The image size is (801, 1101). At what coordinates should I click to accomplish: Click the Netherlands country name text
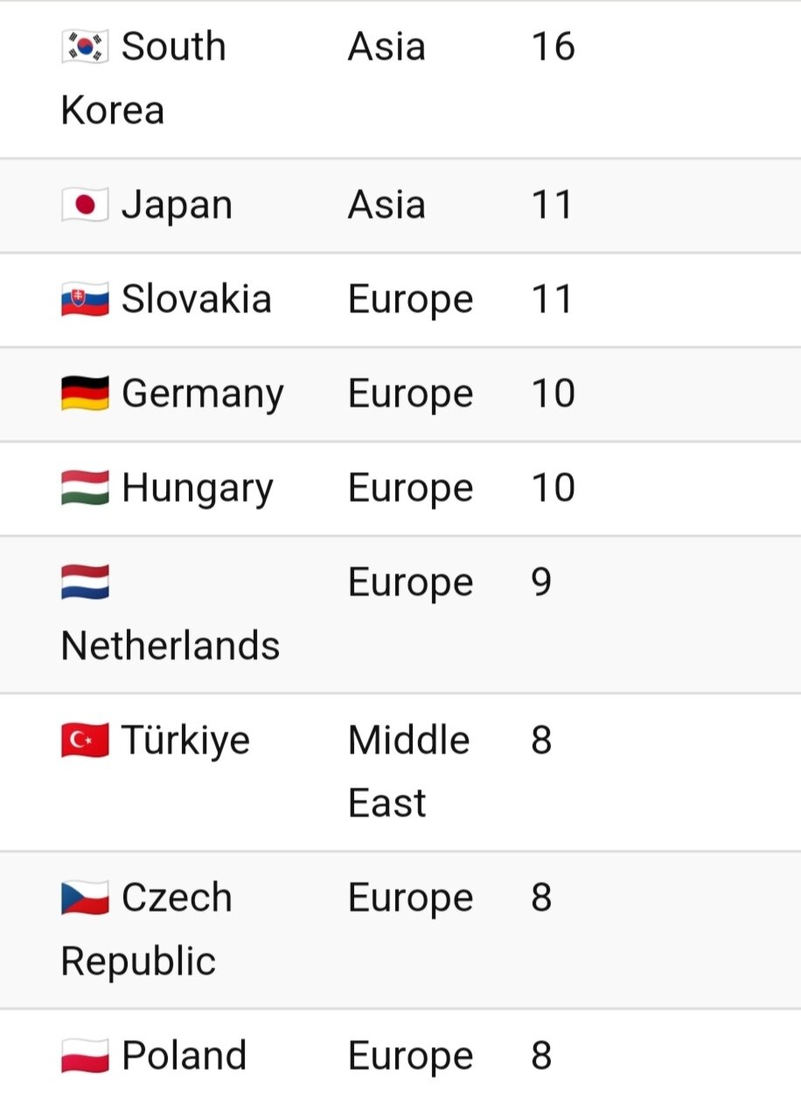[171, 647]
